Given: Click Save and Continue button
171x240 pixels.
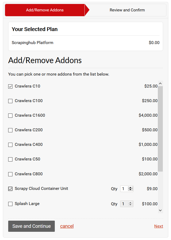Looking at the screenshot, I should tap(31, 226).
